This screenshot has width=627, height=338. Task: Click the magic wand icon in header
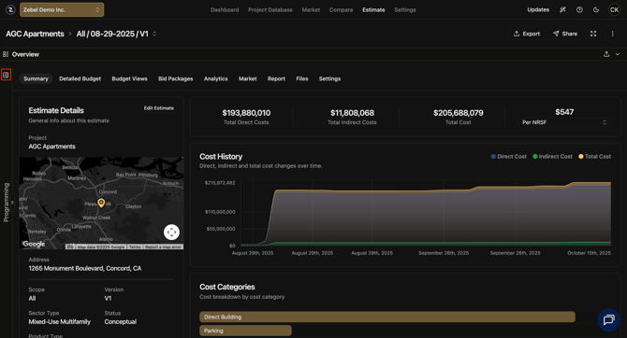tap(562, 9)
